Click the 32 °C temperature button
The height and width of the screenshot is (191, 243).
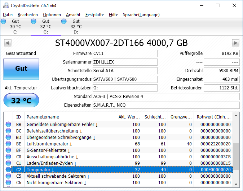[x=21, y=100]
